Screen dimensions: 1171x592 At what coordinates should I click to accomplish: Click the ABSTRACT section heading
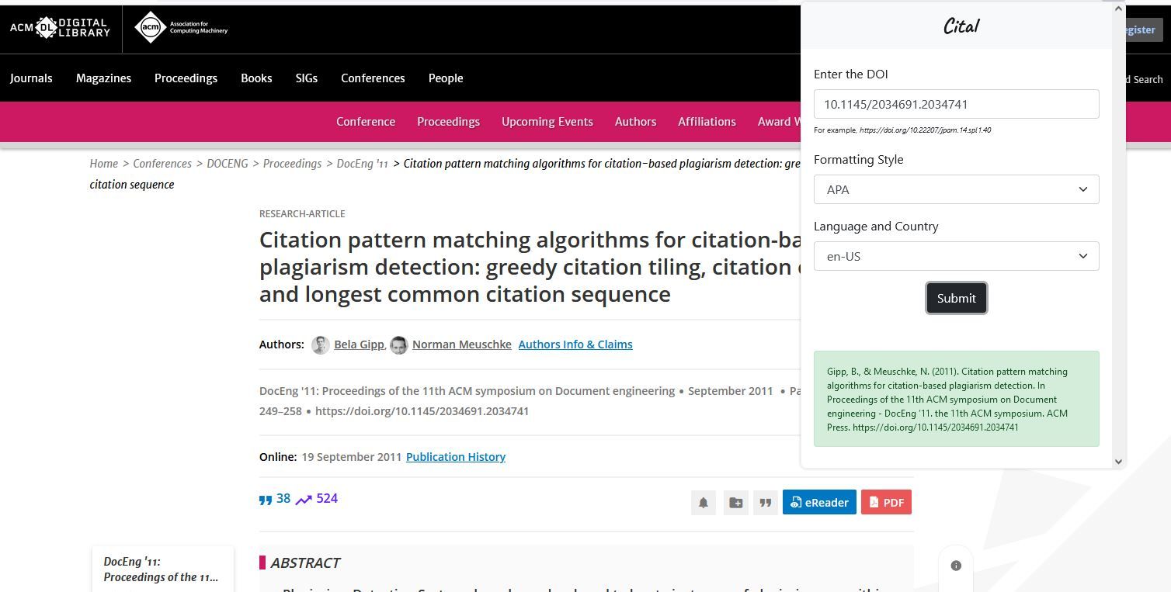305,563
